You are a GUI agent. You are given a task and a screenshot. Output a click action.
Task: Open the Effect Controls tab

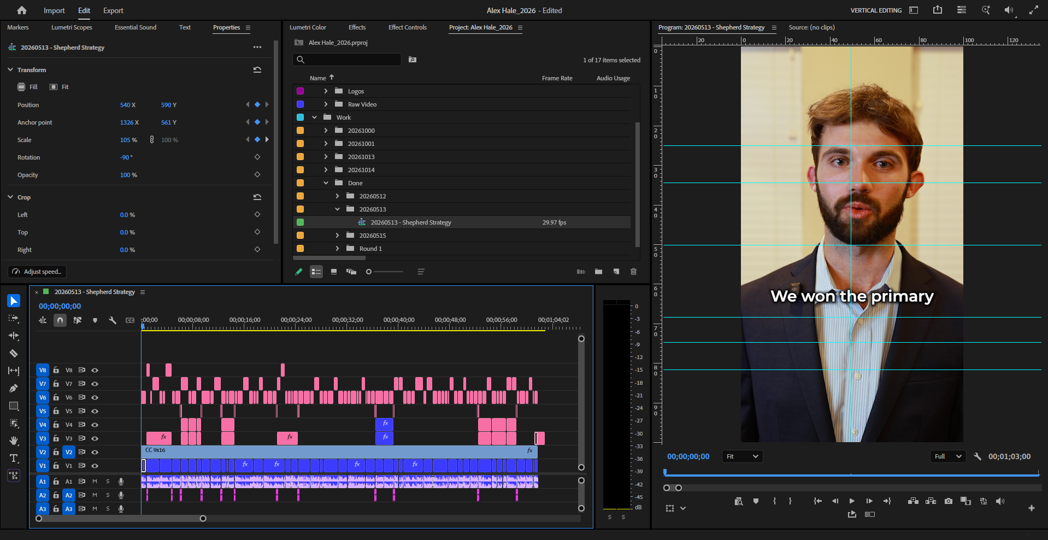pos(408,27)
